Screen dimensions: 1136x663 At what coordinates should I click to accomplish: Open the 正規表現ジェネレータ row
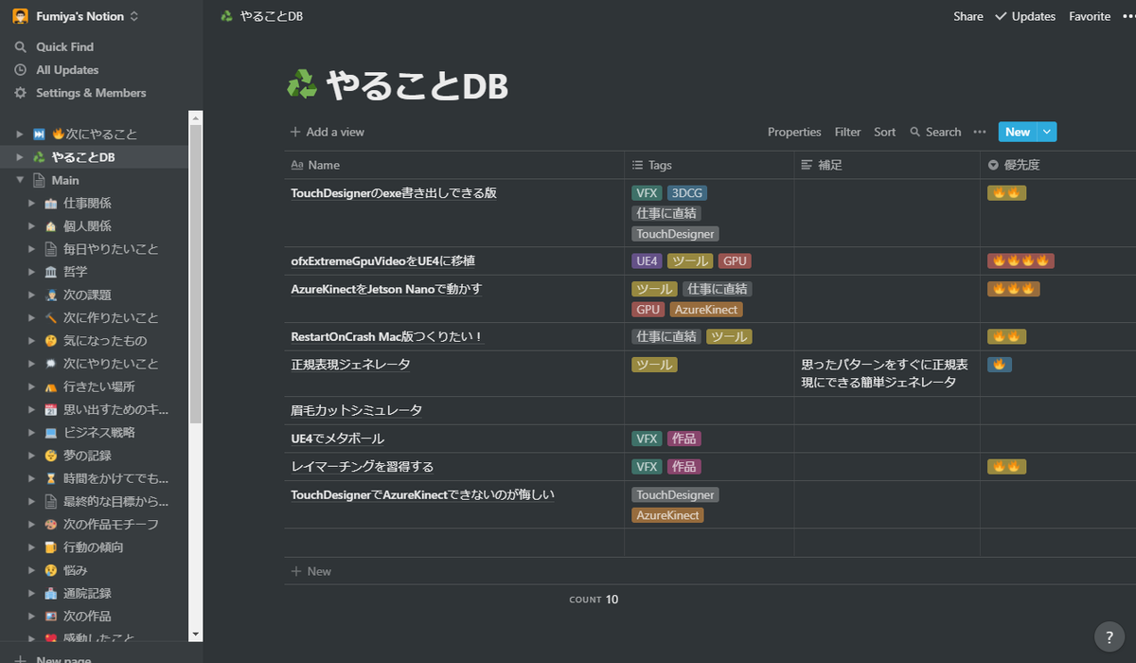pyautogui.click(x=350, y=364)
